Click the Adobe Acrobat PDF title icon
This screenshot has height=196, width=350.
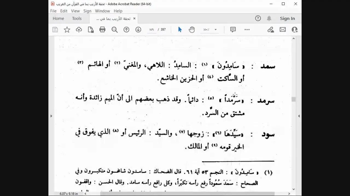(53, 4)
